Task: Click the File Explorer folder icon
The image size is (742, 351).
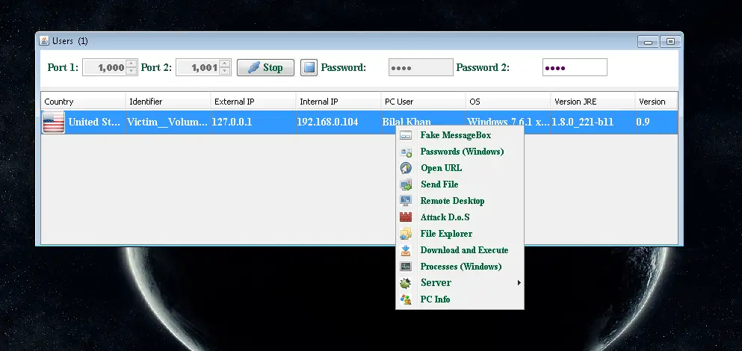Action: click(406, 234)
